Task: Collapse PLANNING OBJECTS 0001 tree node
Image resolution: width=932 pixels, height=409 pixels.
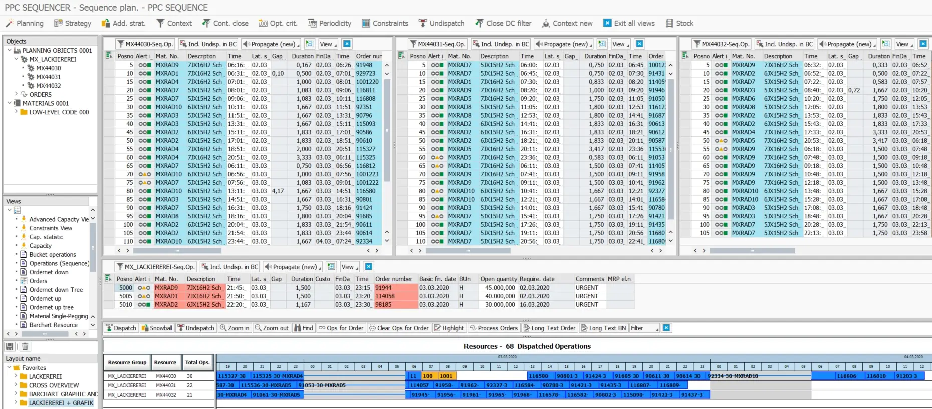Action: 10,50
